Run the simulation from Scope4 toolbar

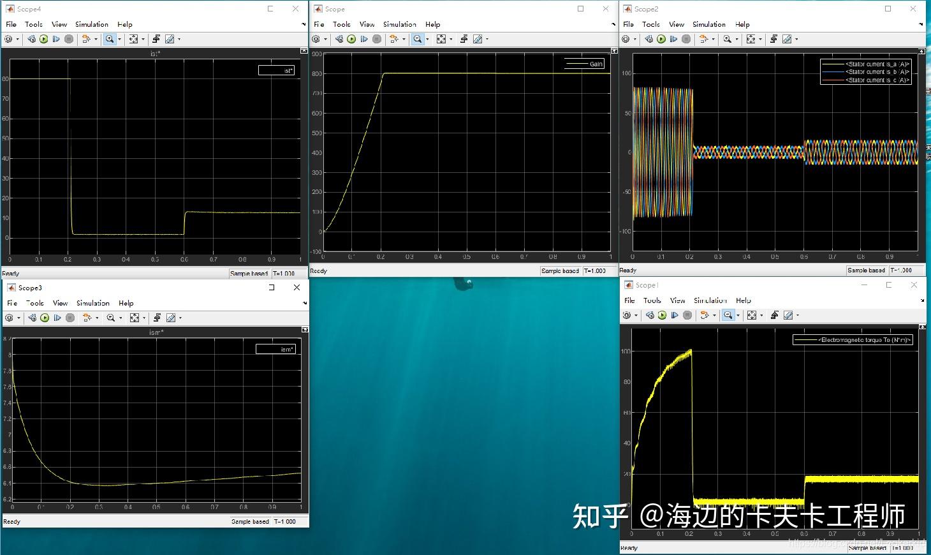(x=44, y=39)
